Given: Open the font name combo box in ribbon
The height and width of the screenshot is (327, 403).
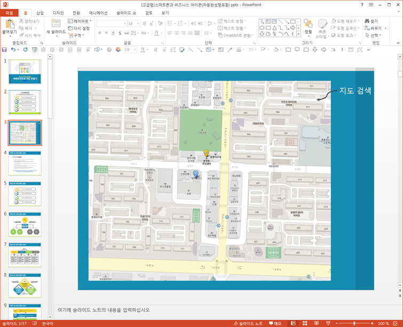Looking at the screenshot, I should 112,24.
